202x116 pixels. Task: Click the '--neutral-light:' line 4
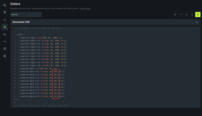pos(41,38)
